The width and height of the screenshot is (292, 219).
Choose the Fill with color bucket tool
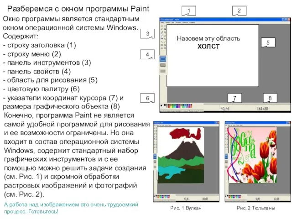(165, 29)
